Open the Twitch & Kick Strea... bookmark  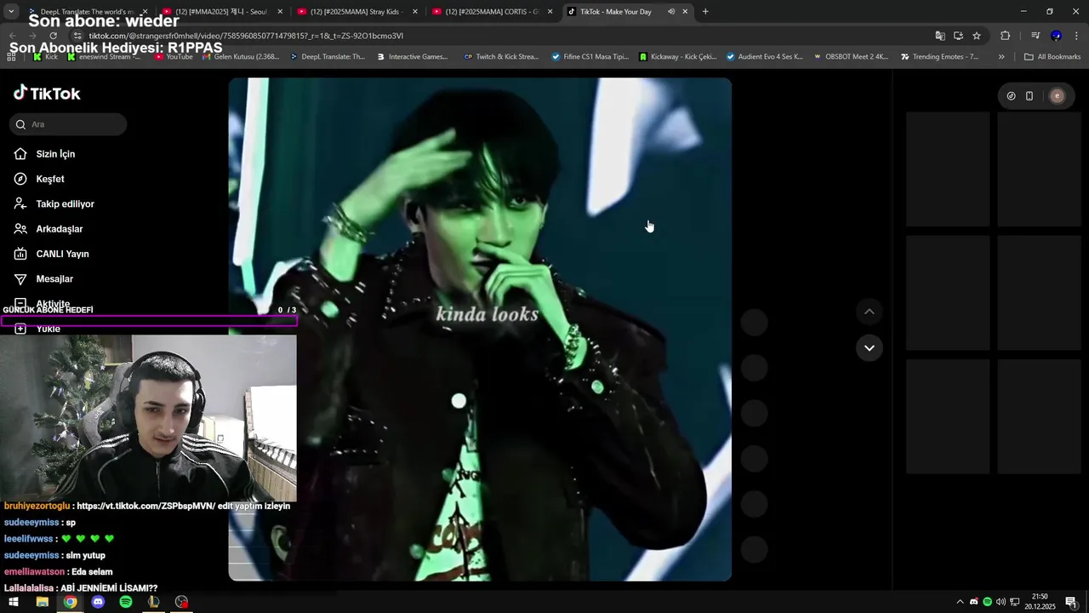point(501,57)
